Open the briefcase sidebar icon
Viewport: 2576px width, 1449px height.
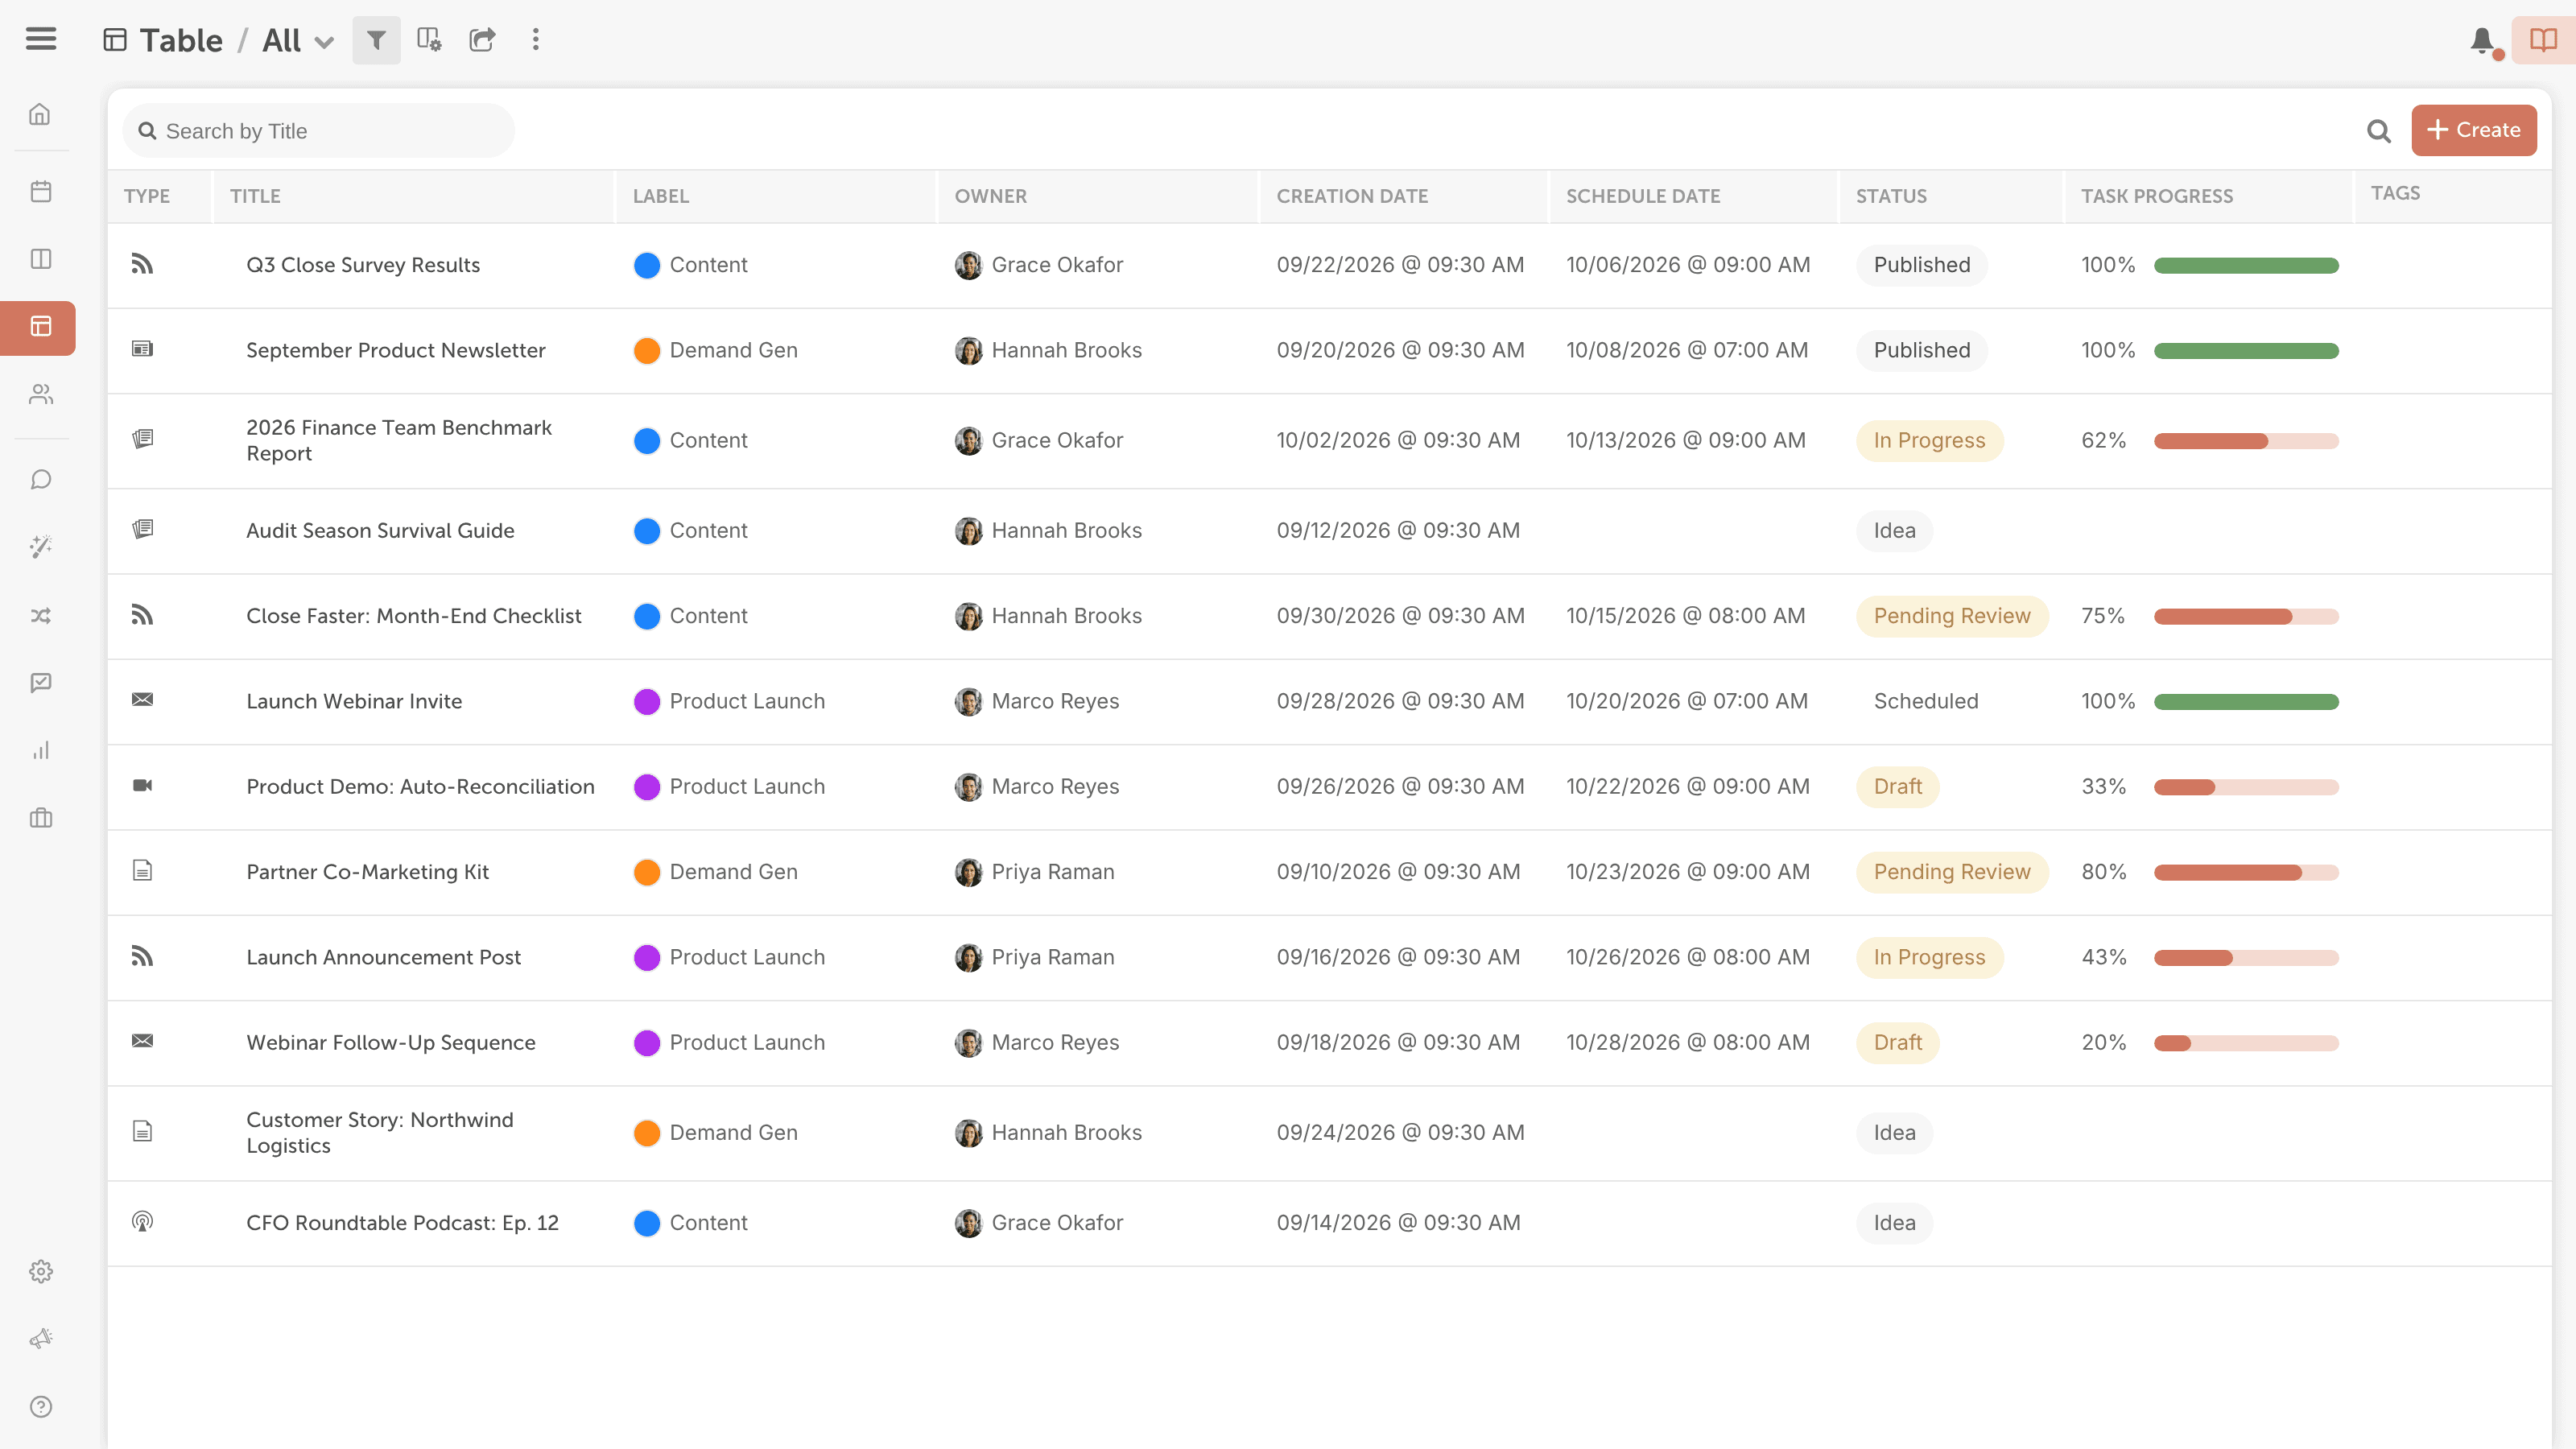coord(41,818)
